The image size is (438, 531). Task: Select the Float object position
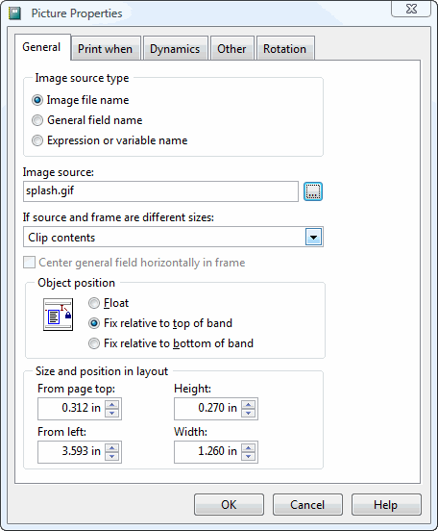point(94,303)
